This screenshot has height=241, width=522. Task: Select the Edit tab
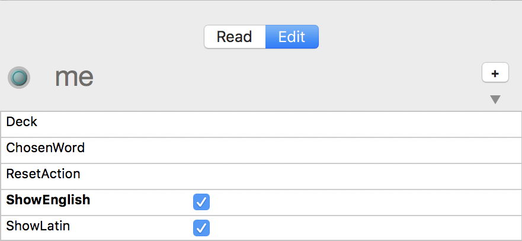click(x=292, y=37)
